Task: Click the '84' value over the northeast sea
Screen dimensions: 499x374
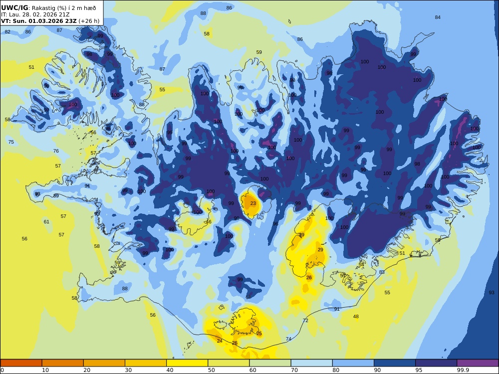Action: (438, 17)
